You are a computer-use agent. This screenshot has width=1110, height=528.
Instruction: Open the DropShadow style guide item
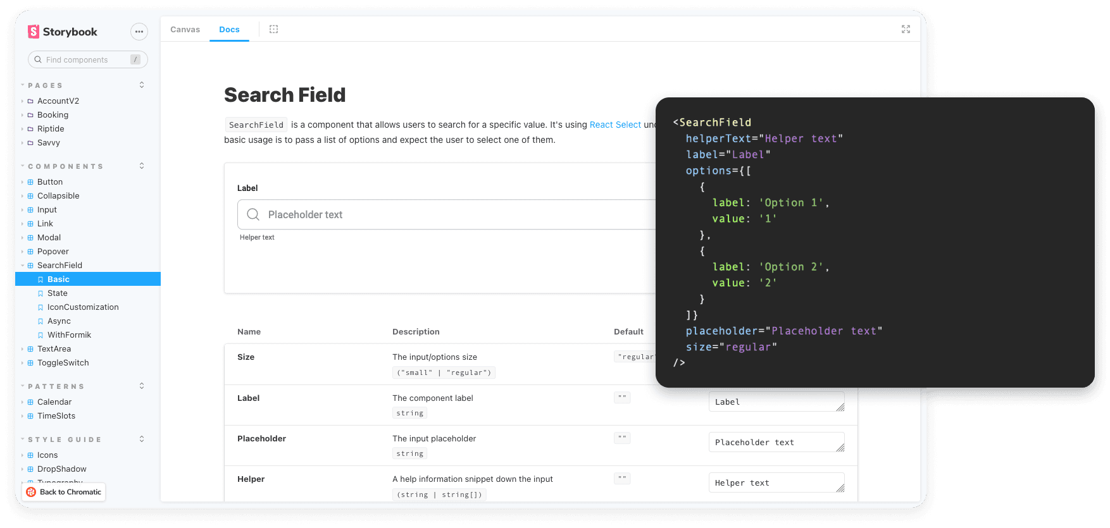(x=62, y=469)
